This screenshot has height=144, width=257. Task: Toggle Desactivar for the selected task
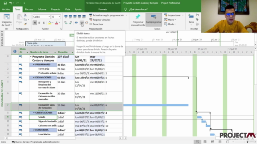pyautogui.click(x=96, y=24)
